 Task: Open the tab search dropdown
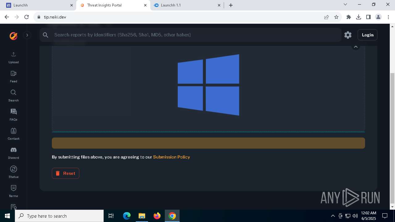click(345, 5)
